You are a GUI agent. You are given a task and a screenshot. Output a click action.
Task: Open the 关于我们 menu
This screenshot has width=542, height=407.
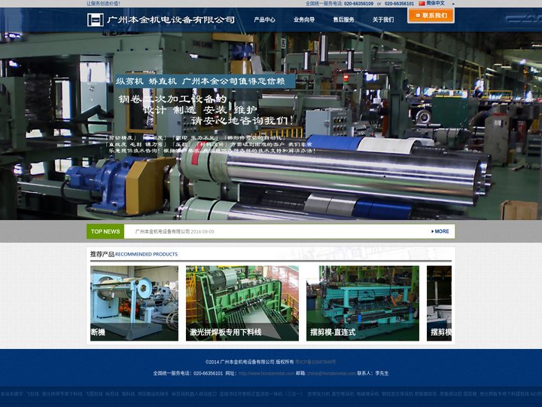pos(383,20)
